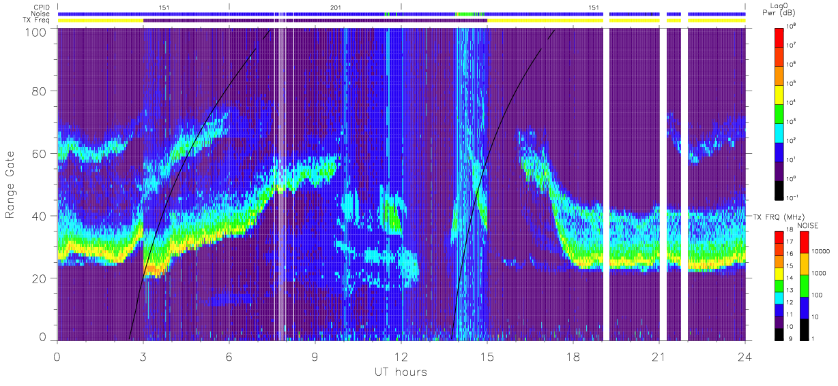Click the 9 label in TX FRQ legend
838x386 pixels.
(x=790, y=338)
